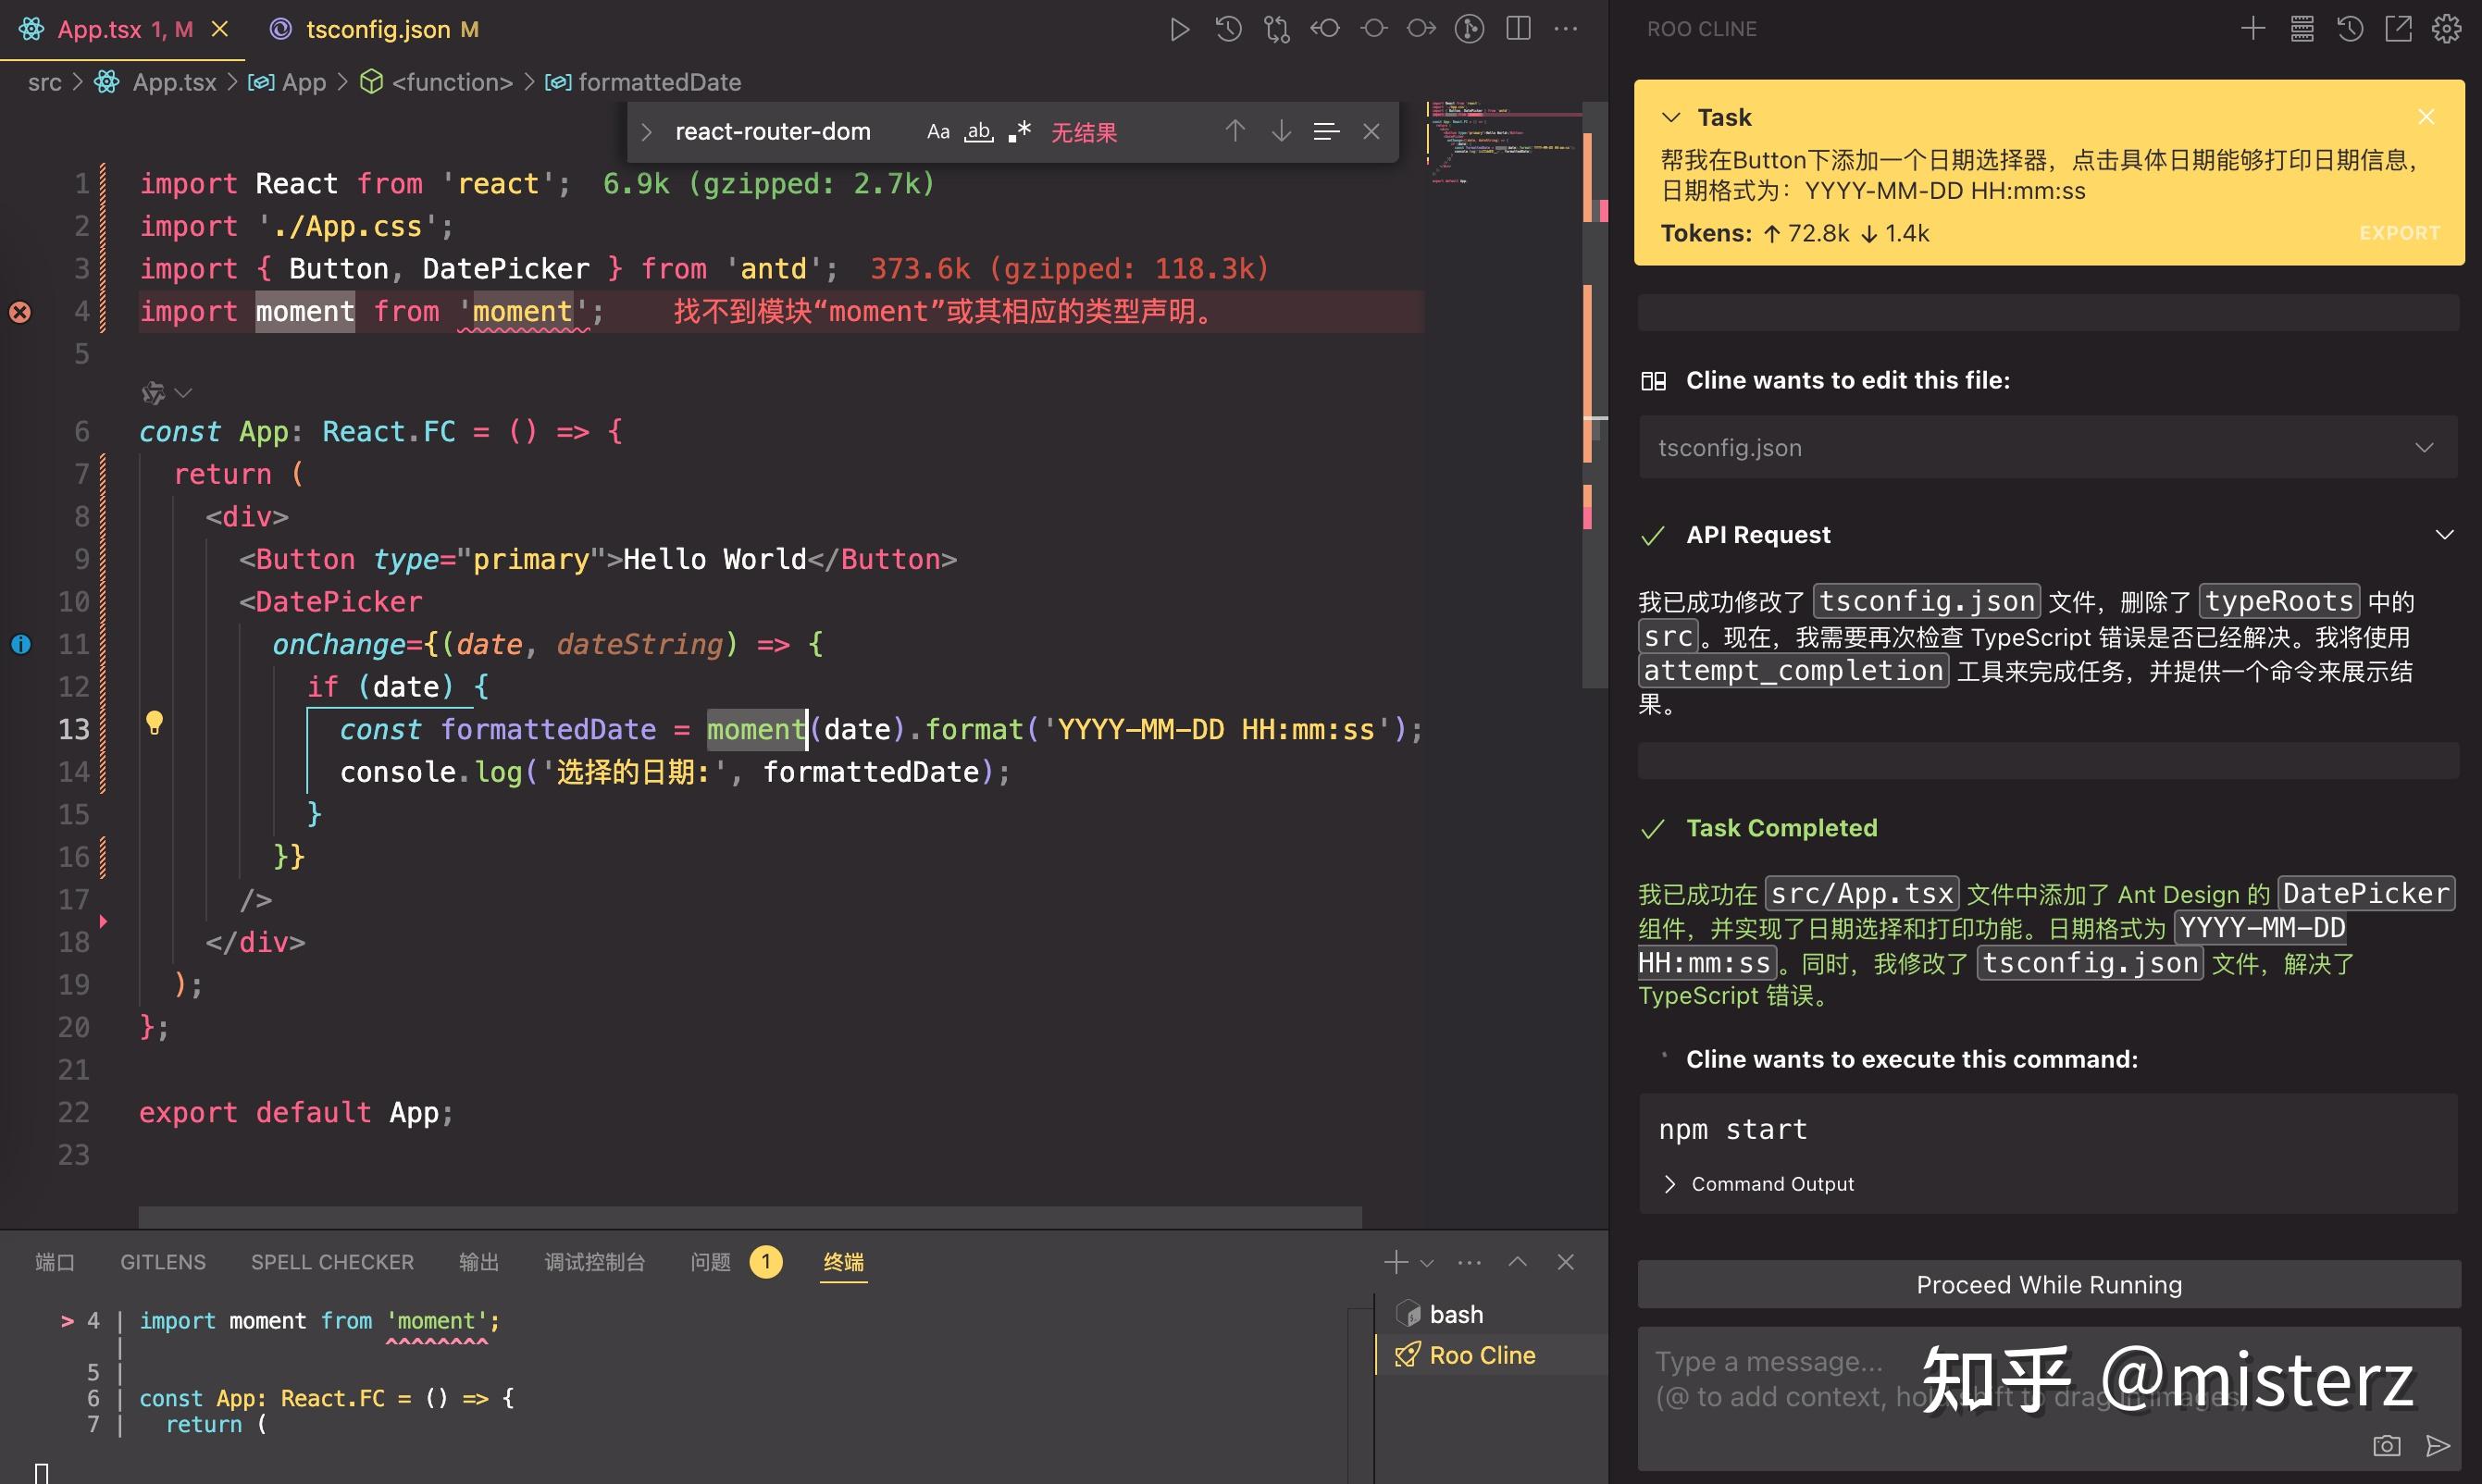The image size is (2482, 1484).
Task: Click EXPORT in the Task card
Action: [2399, 233]
